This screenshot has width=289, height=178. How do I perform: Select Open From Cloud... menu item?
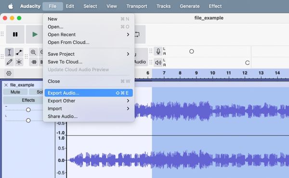89,42
